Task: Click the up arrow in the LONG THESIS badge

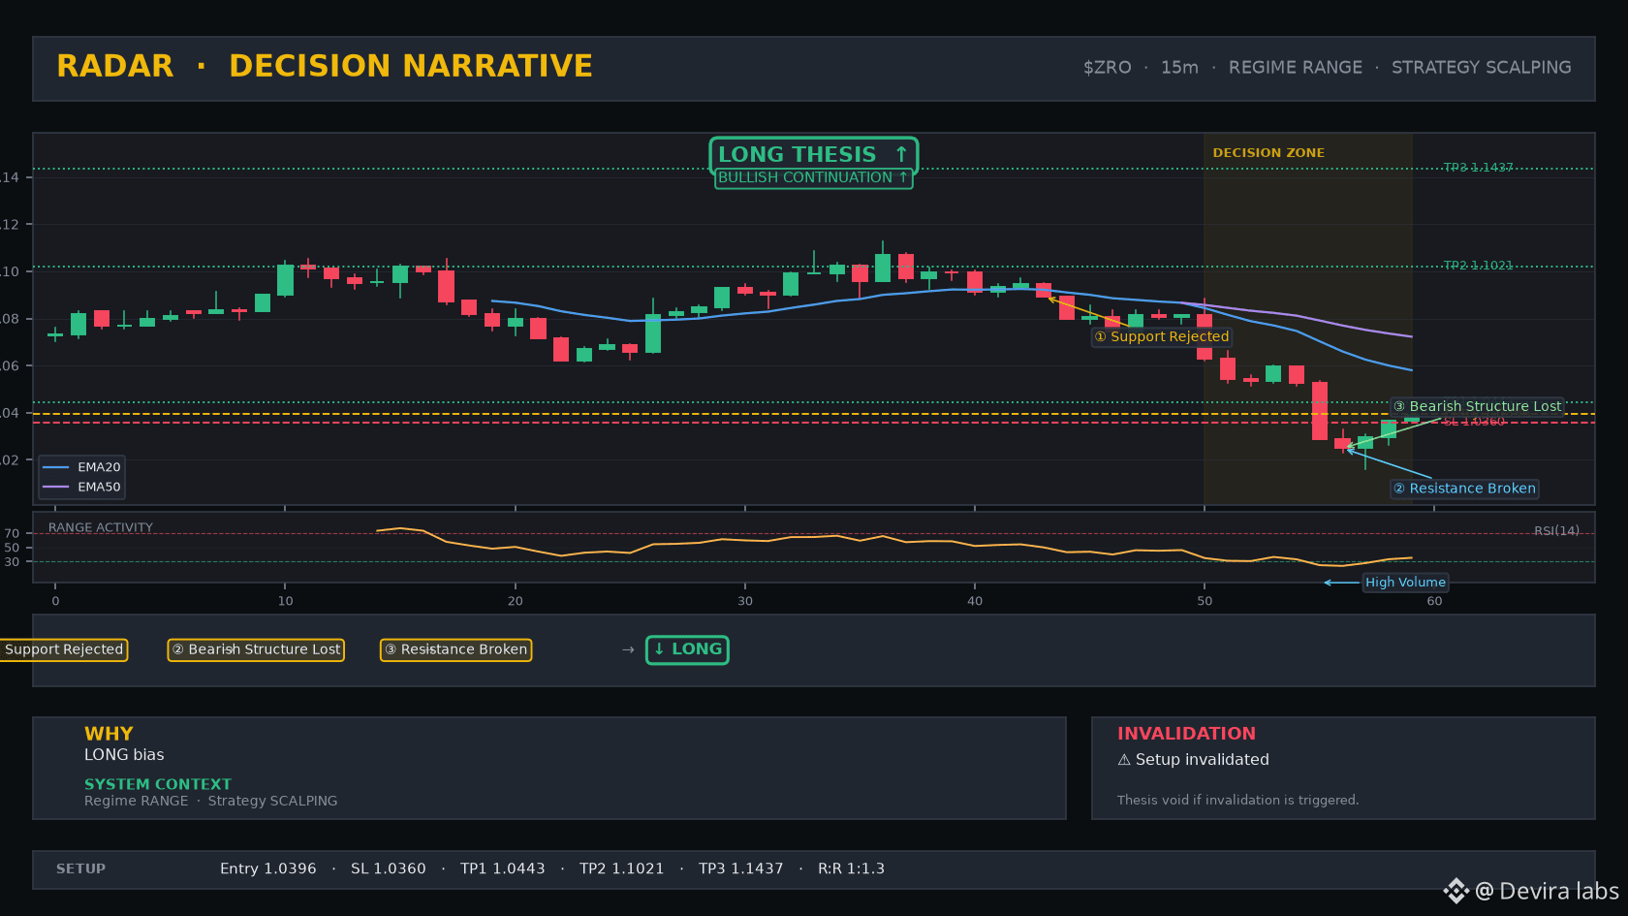Action: click(901, 154)
